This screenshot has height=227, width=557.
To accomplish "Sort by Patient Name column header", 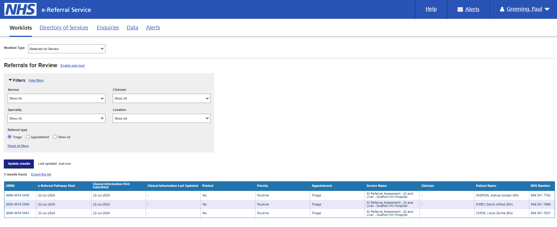I will 486,186.
